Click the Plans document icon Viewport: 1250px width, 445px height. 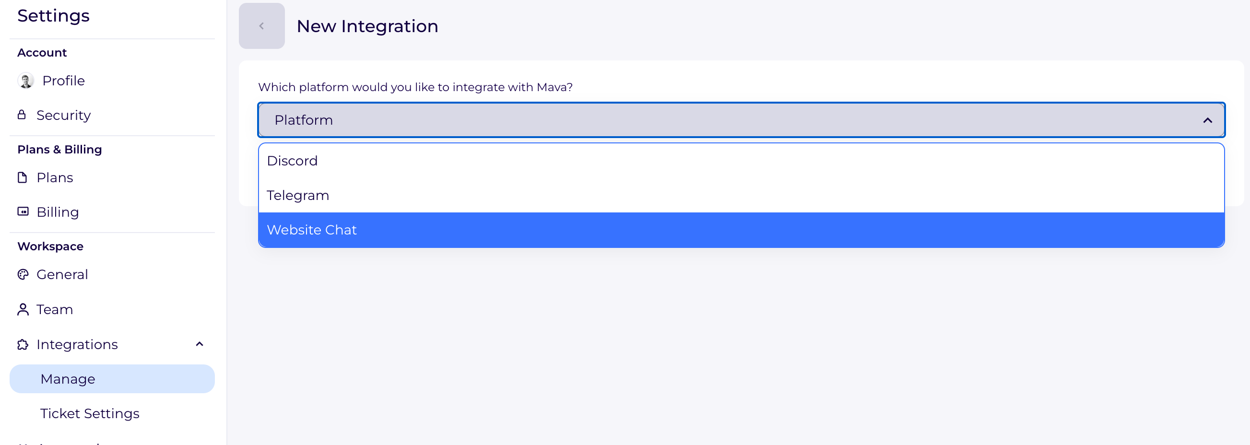pyautogui.click(x=23, y=177)
